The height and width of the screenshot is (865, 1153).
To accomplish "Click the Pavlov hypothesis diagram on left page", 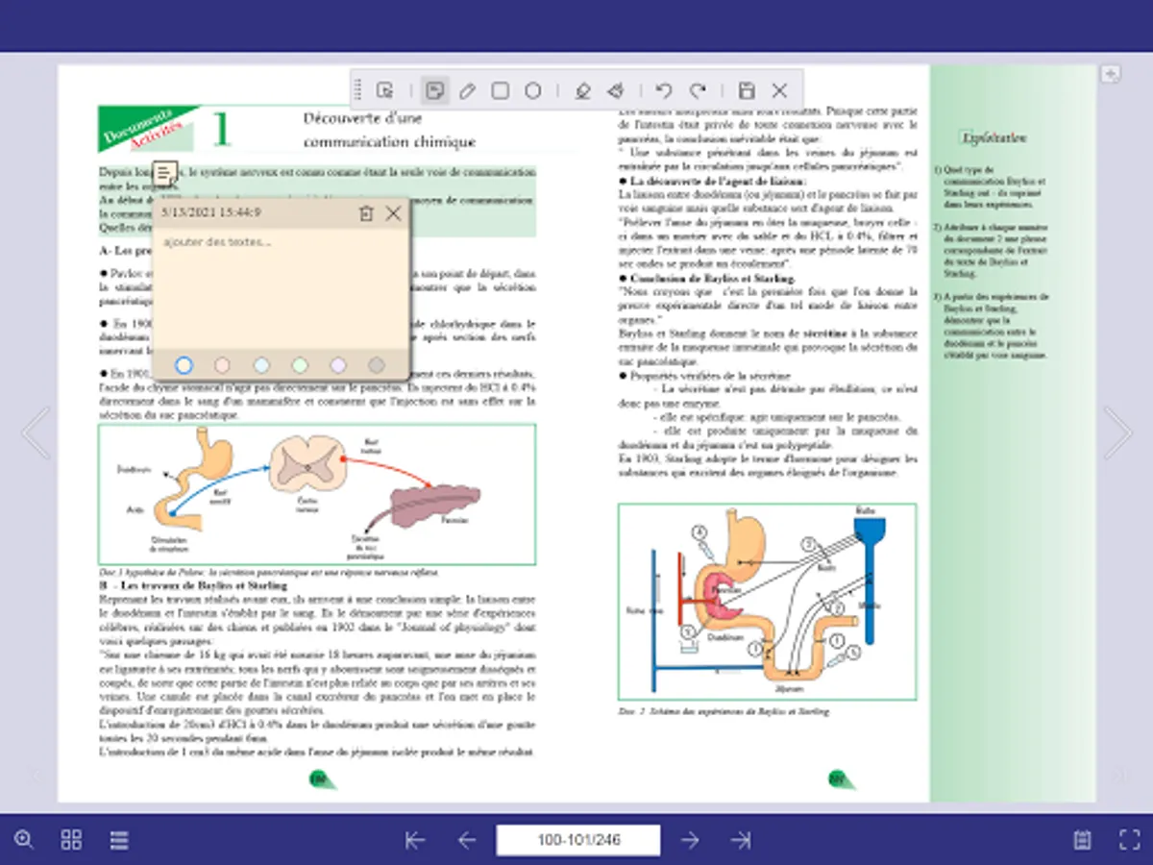I will 317,495.
